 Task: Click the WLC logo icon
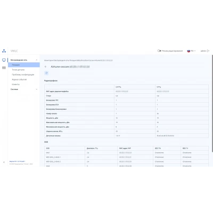[4, 51]
